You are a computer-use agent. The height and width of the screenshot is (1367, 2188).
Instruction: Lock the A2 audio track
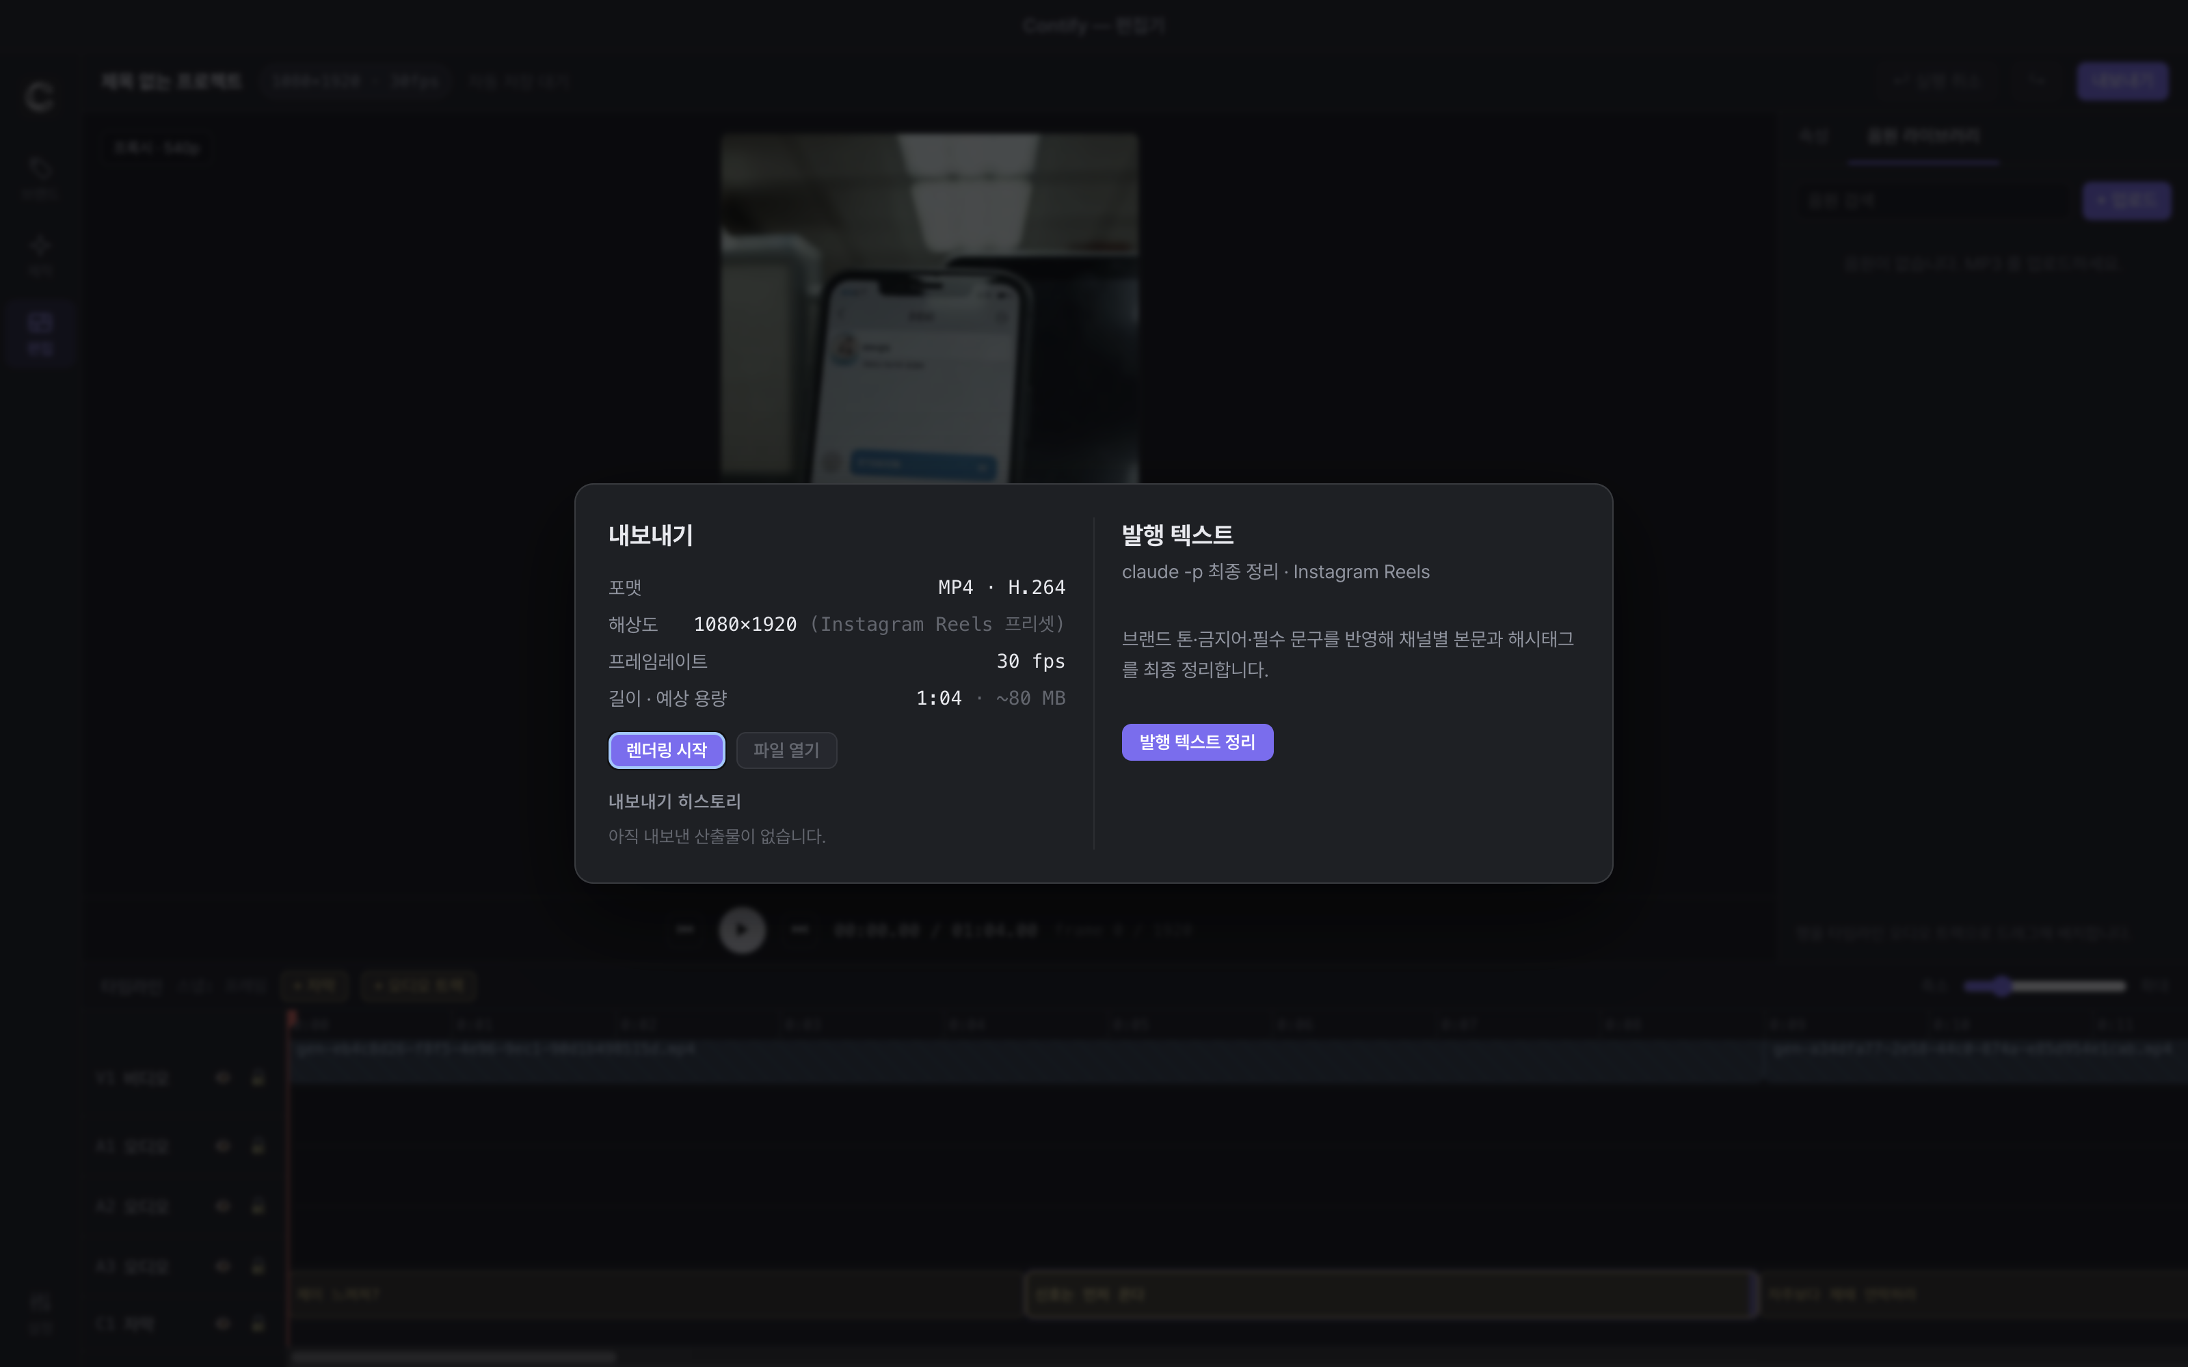258,1206
